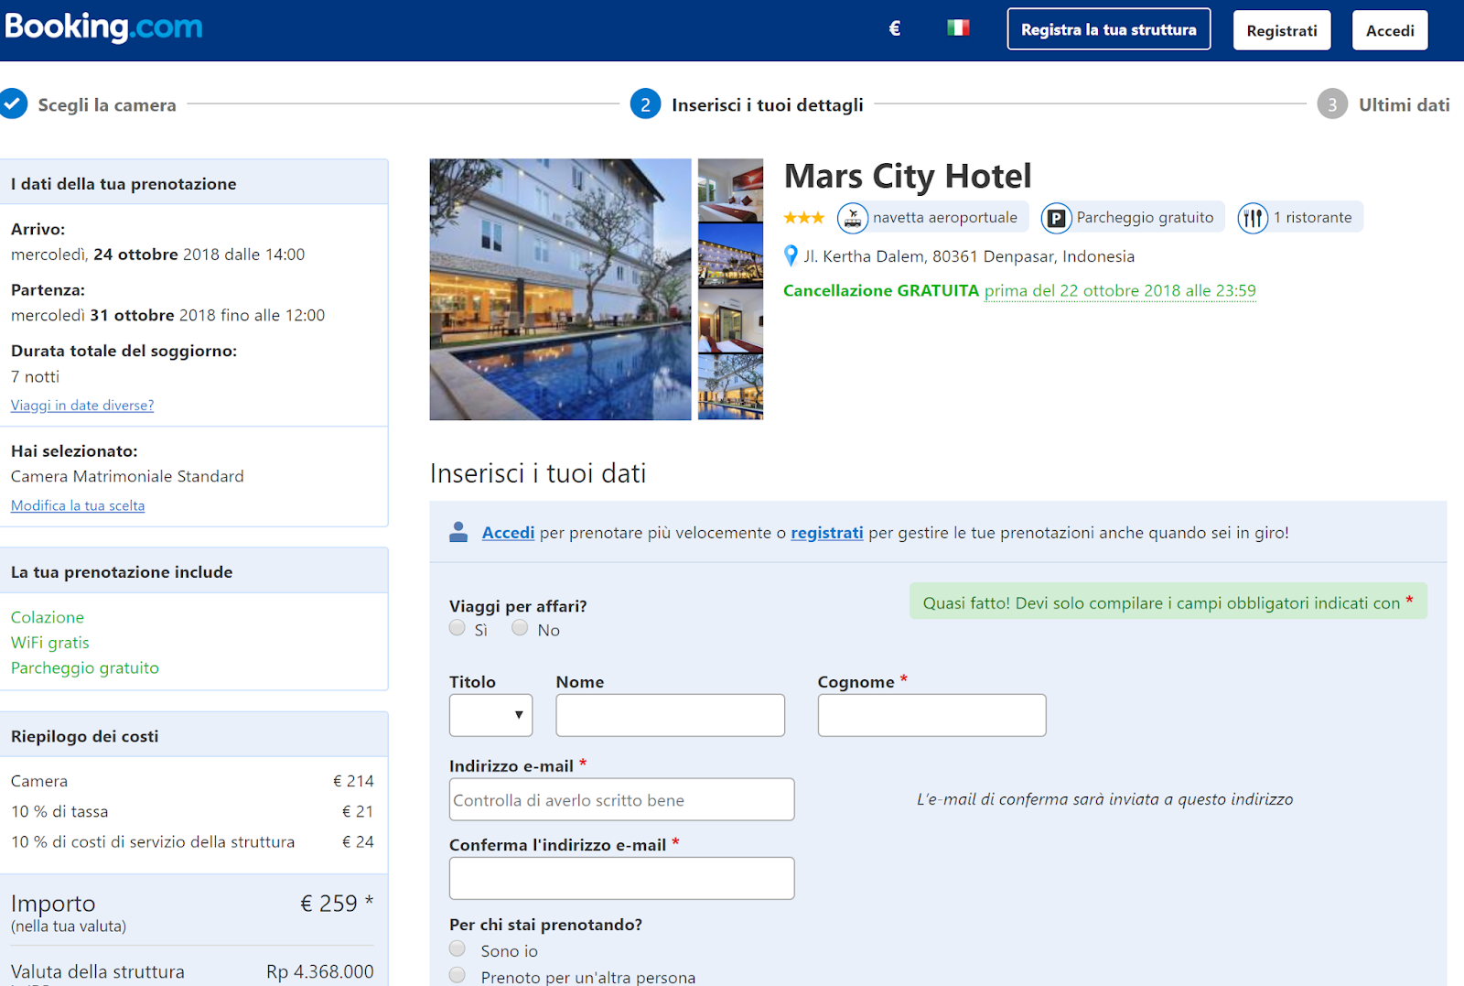This screenshot has width=1464, height=986.
Task: Click the step 3 circle icon
Action: tap(1332, 104)
